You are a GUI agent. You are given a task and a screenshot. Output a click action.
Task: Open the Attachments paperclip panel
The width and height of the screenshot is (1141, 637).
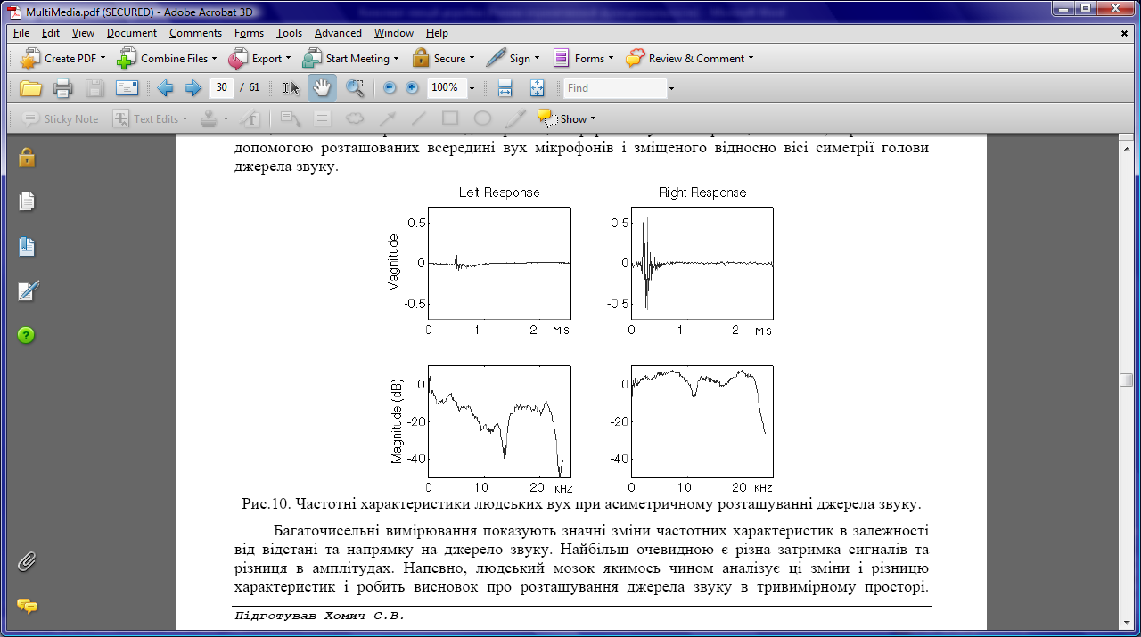pos(27,562)
